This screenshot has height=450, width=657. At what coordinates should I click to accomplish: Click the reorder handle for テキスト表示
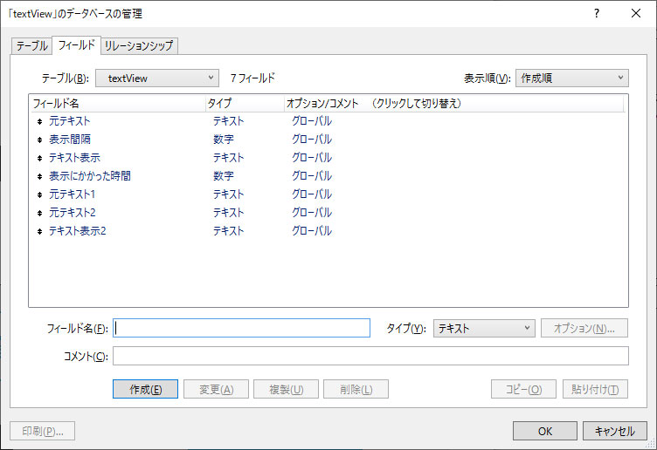point(40,158)
